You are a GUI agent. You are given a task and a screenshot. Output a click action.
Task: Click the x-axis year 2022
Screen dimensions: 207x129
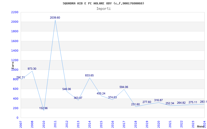click(182, 124)
